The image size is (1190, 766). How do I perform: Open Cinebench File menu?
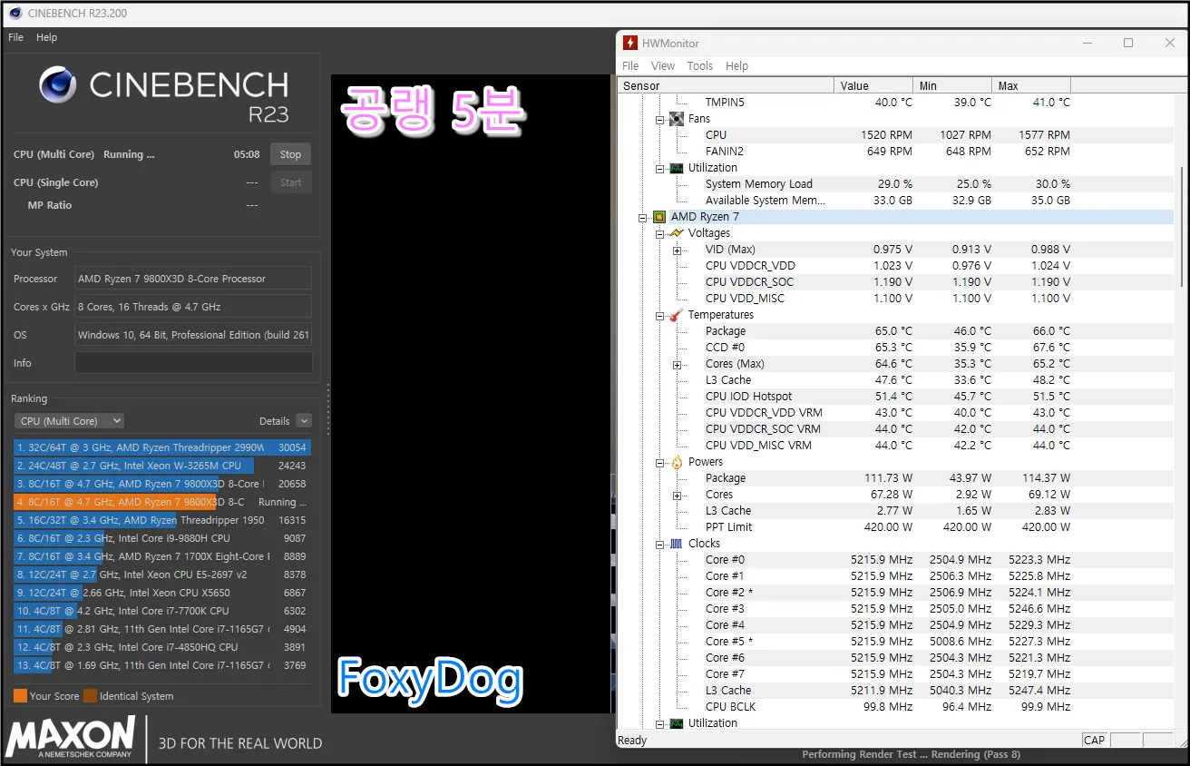[15, 37]
